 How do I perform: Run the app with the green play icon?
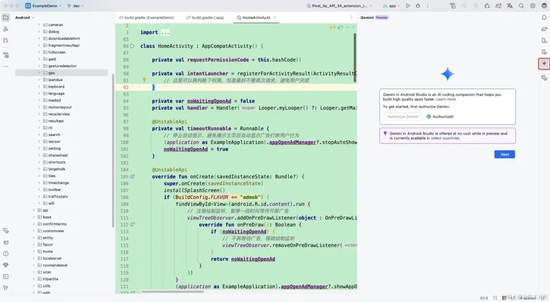(x=408, y=6)
